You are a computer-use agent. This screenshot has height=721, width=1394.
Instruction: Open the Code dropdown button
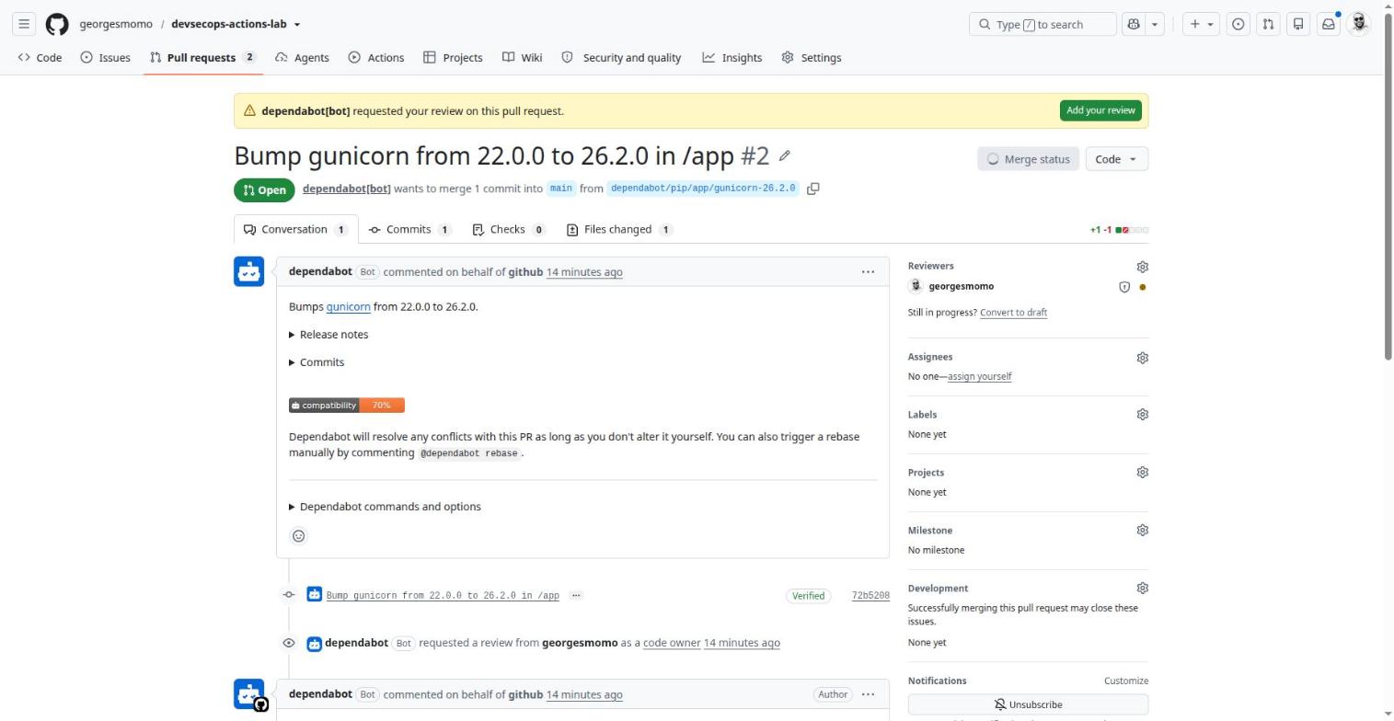click(1116, 159)
